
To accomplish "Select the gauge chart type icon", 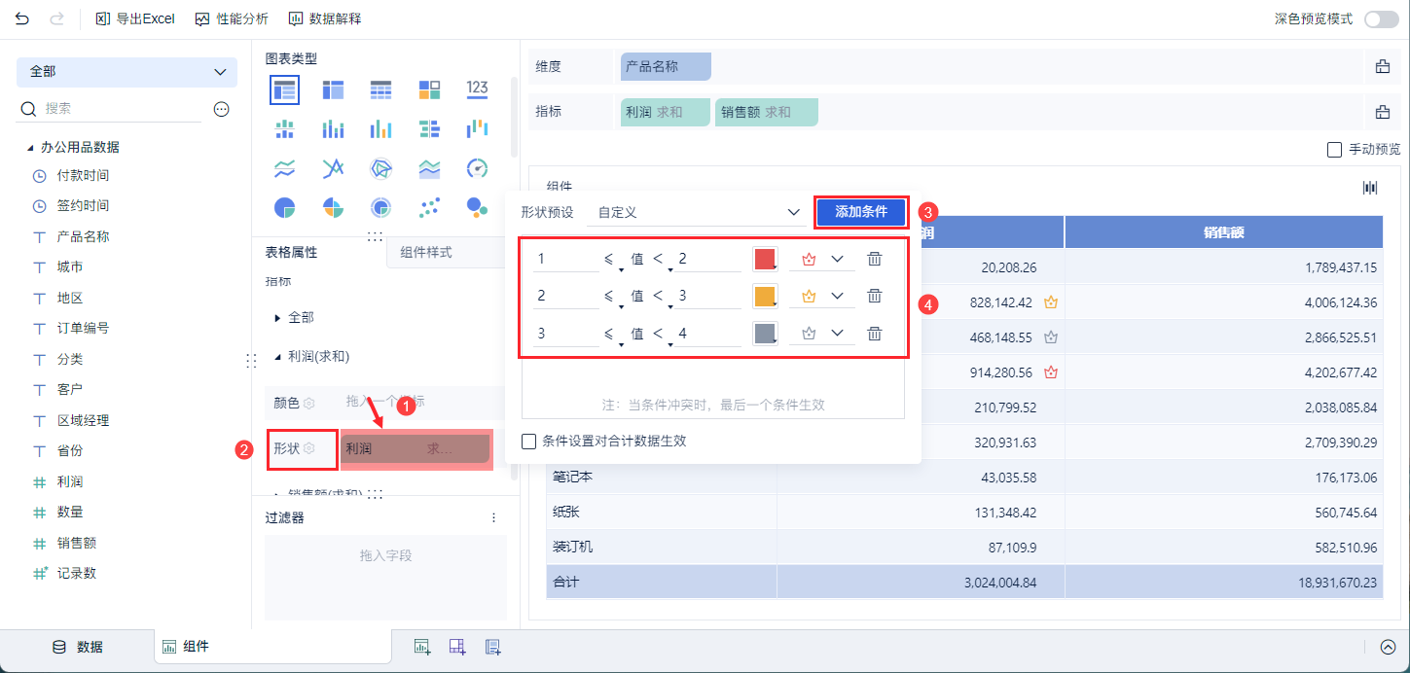I will pos(477,168).
